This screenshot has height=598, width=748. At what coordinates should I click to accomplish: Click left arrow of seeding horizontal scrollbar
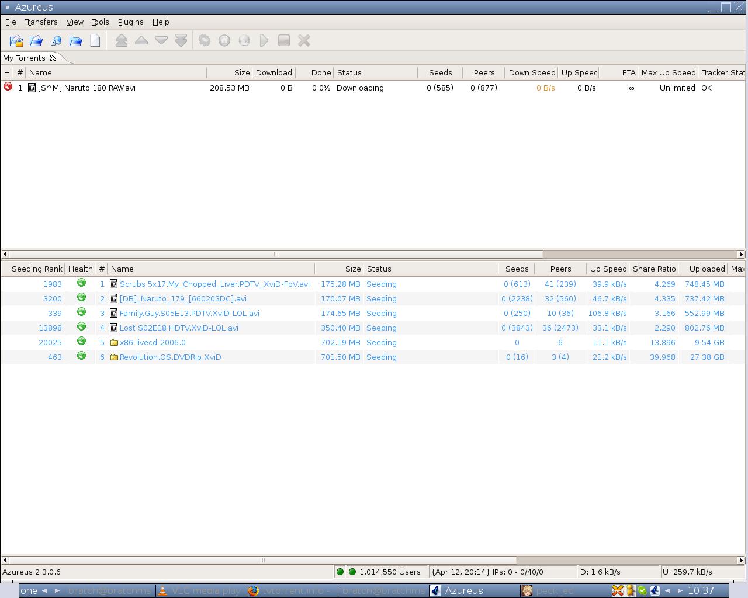tap(5, 560)
